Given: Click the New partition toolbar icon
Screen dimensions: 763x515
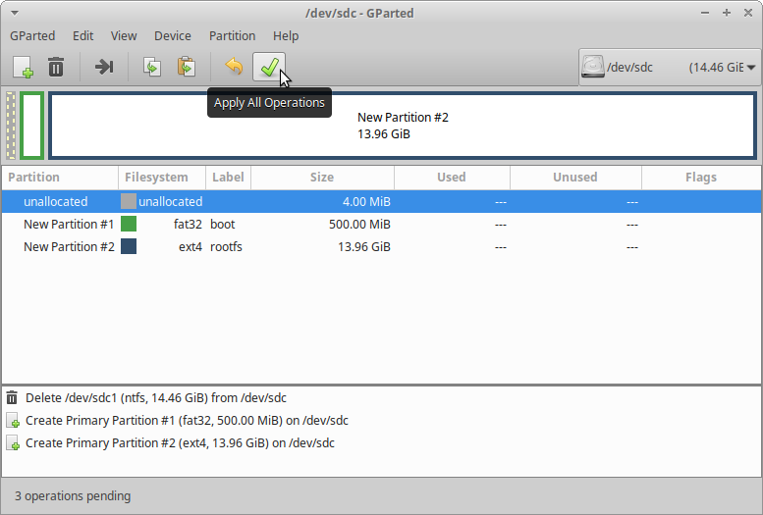Looking at the screenshot, I should point(23,67).
